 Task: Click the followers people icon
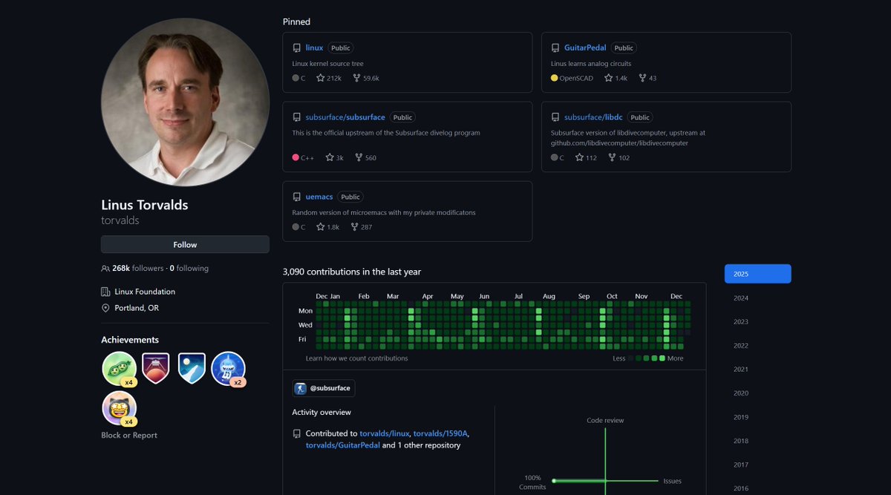(x=105, y=268)
